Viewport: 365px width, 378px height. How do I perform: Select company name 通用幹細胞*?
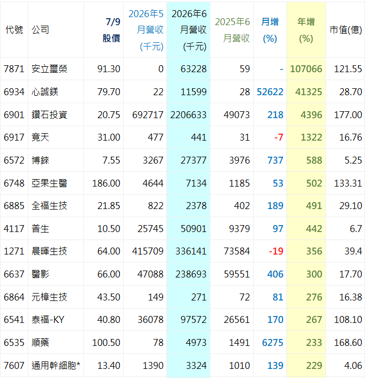coord(56,366)
